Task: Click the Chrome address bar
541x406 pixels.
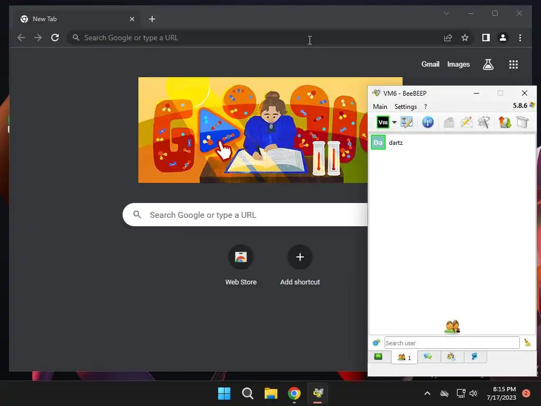Action: pos(255,38)
